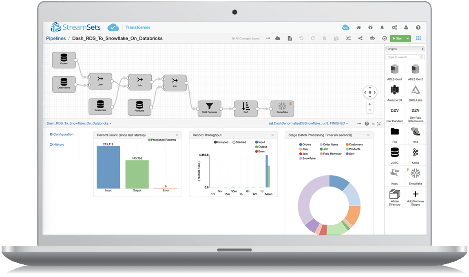Click the document page icon in pipeline toolbar
Image resolution: width=469 pixels, height=277 pixels.
click(290, 38)
